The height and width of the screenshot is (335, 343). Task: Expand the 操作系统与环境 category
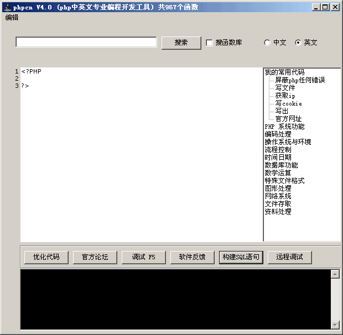point(288,142)
